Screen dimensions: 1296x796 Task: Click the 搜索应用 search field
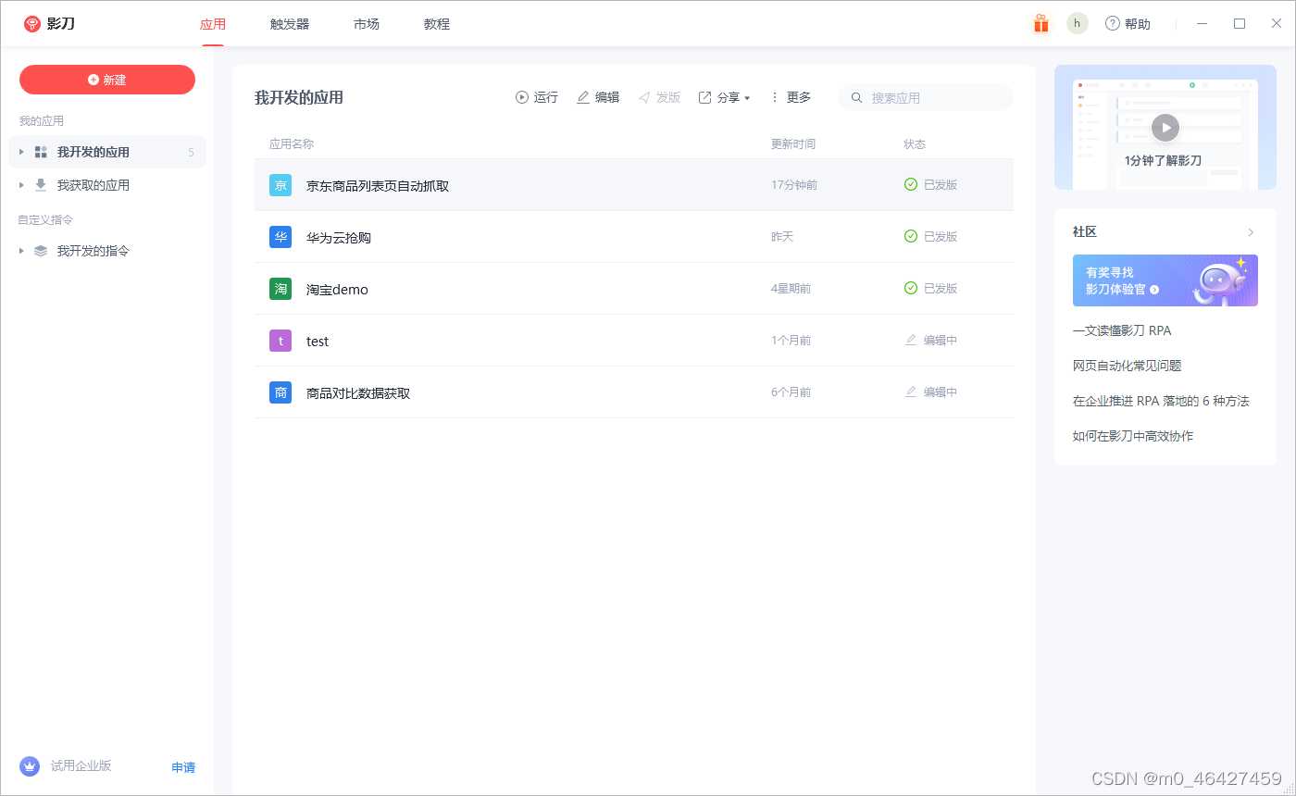tap(926, 97)
